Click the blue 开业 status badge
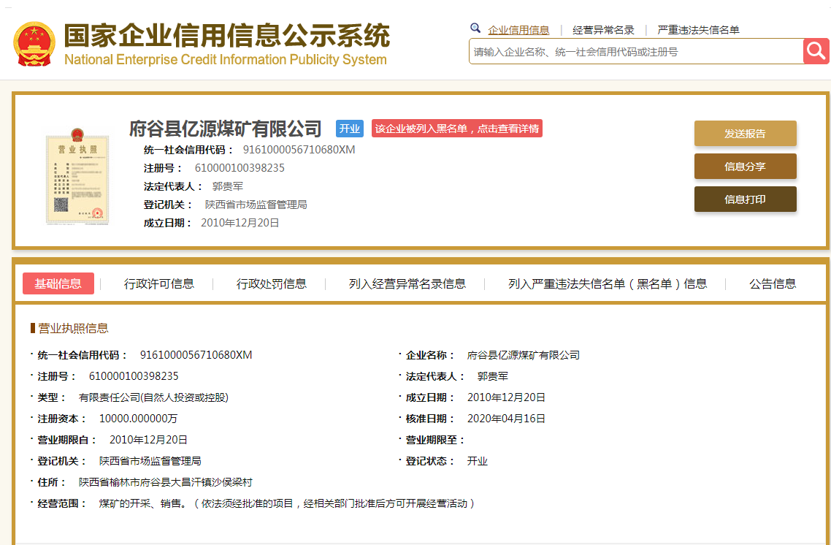831x545 pixels. [x=350, y=129]
